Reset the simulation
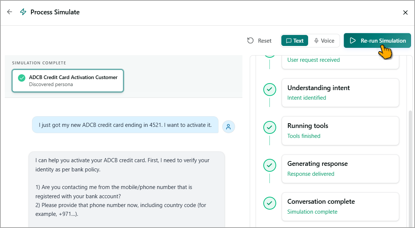This screenshot has height=228, width=415. point(259,40)
